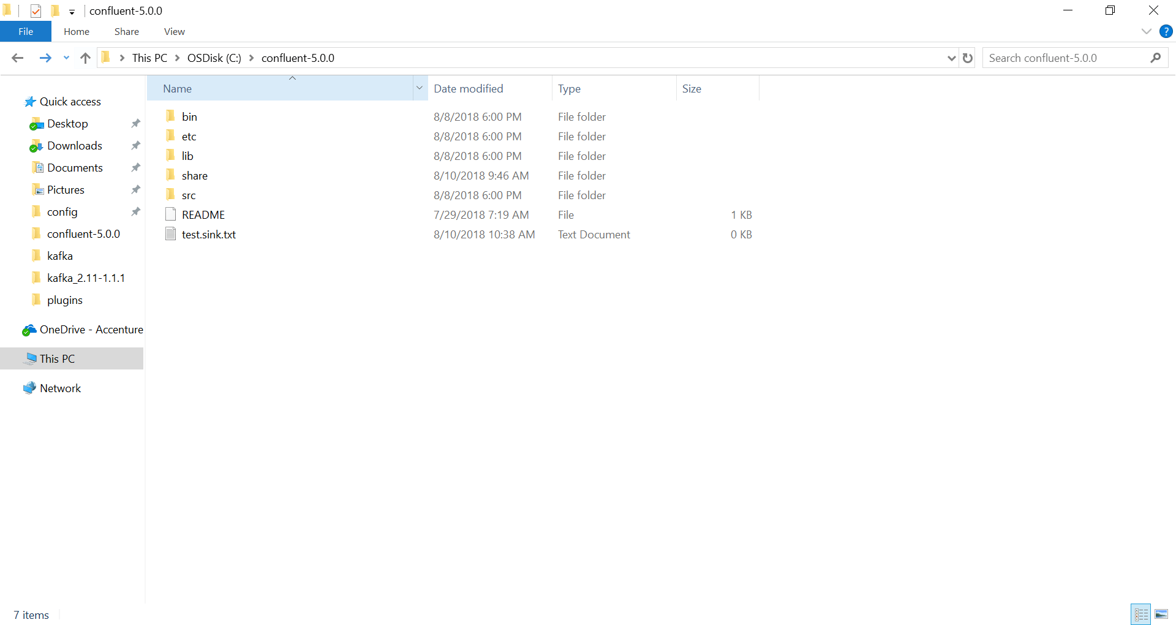Open the View ribbon tab
The height and width of the screenshot is (625, 1176).
tap(175, 32)
